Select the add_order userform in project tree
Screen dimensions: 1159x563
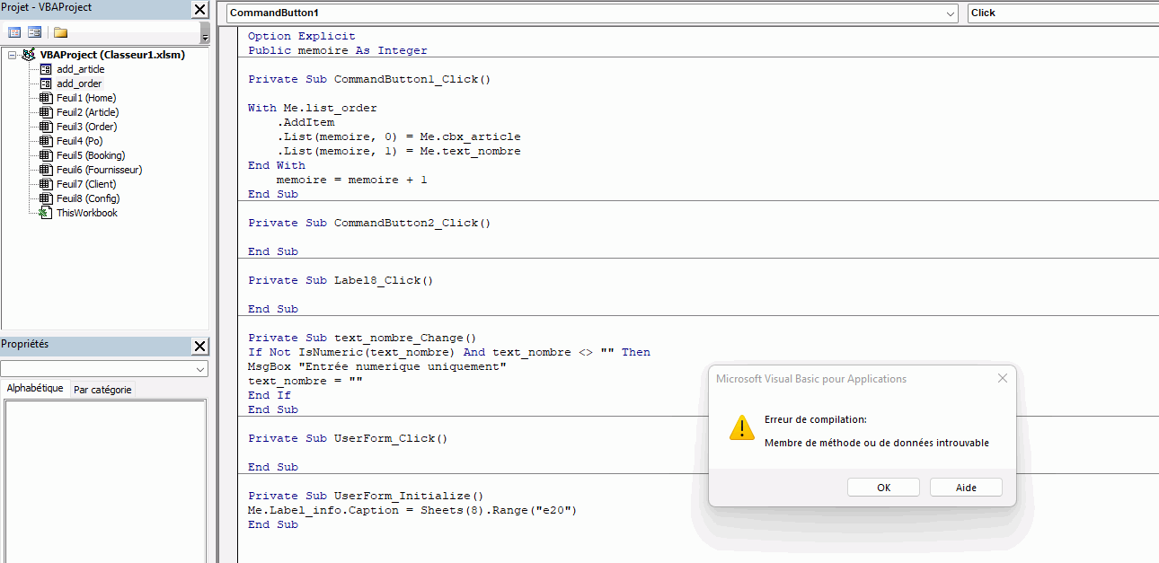(x=79, y=84)
